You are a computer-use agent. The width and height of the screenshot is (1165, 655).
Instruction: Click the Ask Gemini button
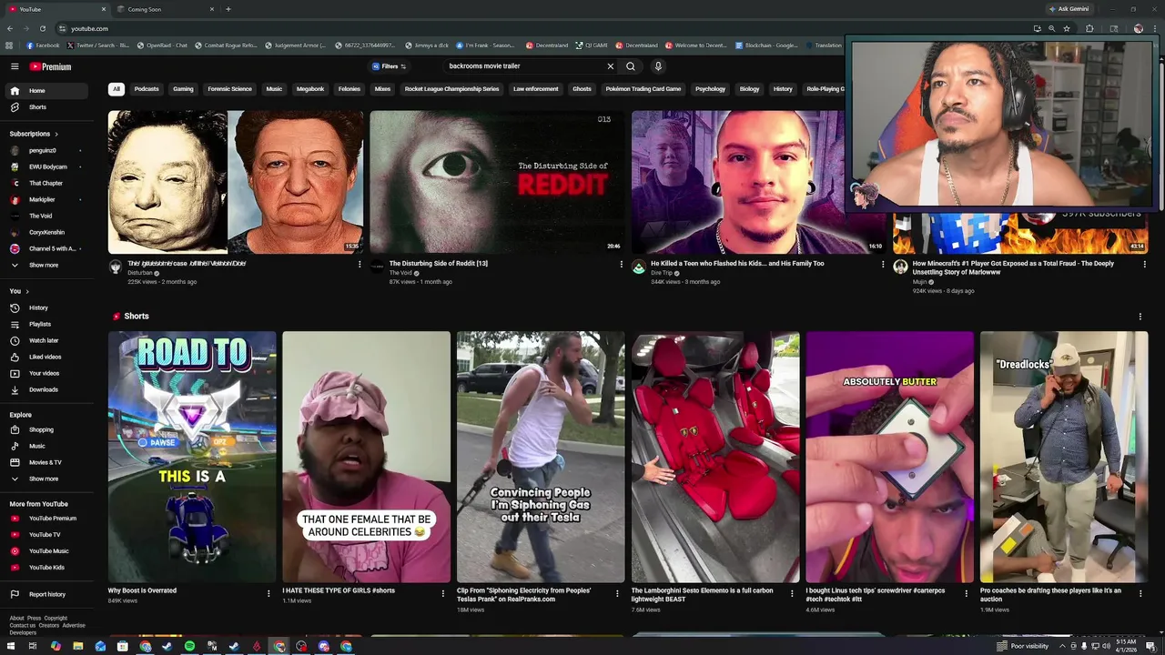pyautogui.click(x=1069, y=9)
